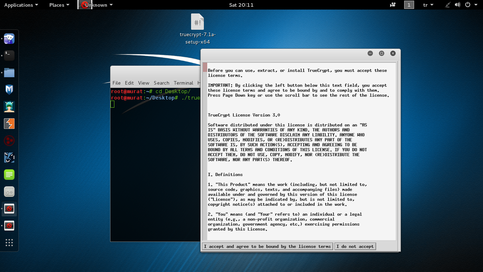Launch Metasploit from the dock
483x272 pixels.
click(x=9, y=90)
